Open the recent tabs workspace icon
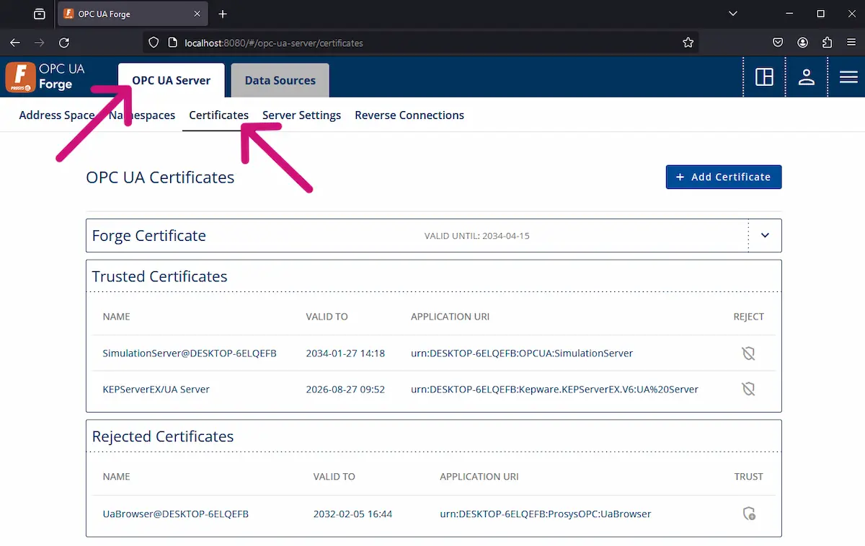 [39, 14]
